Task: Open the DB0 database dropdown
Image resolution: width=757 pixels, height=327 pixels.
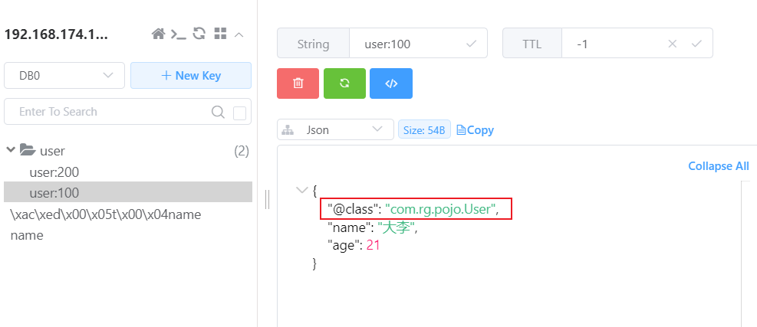Action: 64,76
